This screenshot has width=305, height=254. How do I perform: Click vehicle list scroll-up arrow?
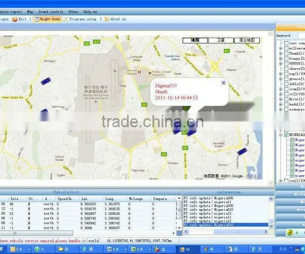(179, 199)
